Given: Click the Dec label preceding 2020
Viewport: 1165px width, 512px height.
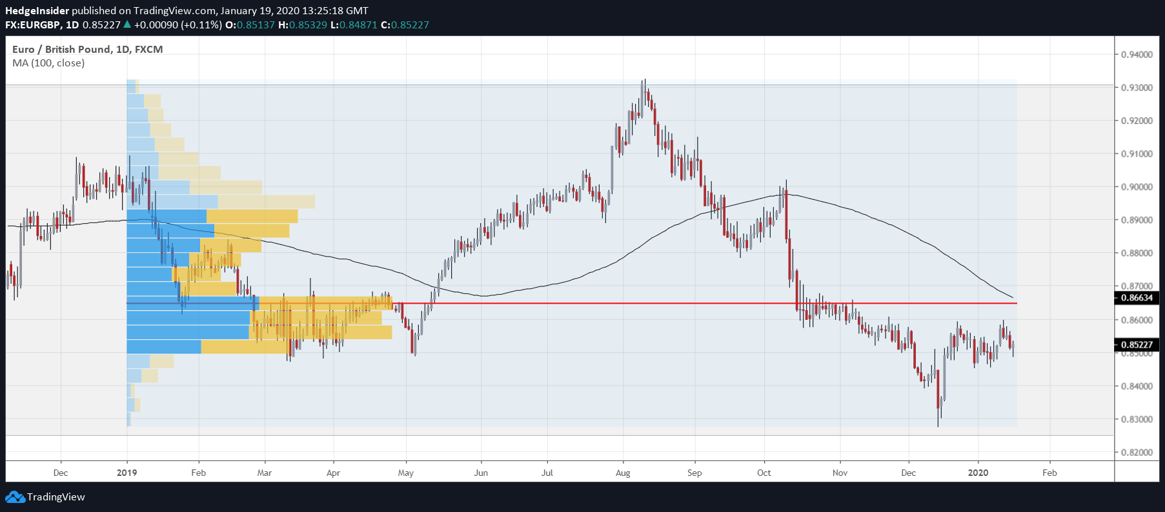Looking at the screenshot, I should 909,473.
